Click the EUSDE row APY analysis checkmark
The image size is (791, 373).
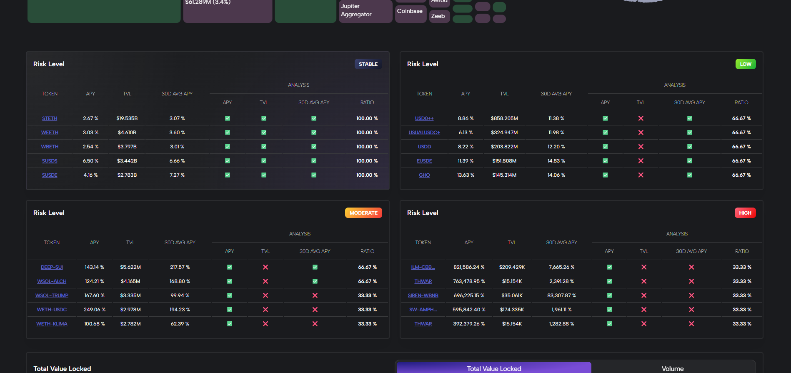click(605, 161)
